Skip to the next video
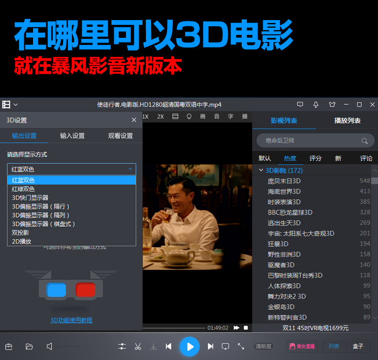This screenshot has width=378, height=360. point(211,347)
